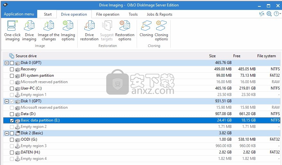
Task: Open the Jobs & Reports tab
Action: pos(159,14)
